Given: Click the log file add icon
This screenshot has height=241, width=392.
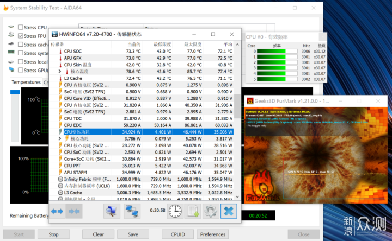Looking at the screenshot, I should [x=193, y=211].
